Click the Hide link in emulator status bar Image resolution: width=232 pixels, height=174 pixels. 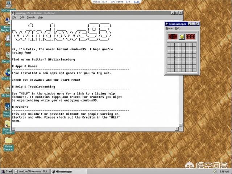point(137,1)
